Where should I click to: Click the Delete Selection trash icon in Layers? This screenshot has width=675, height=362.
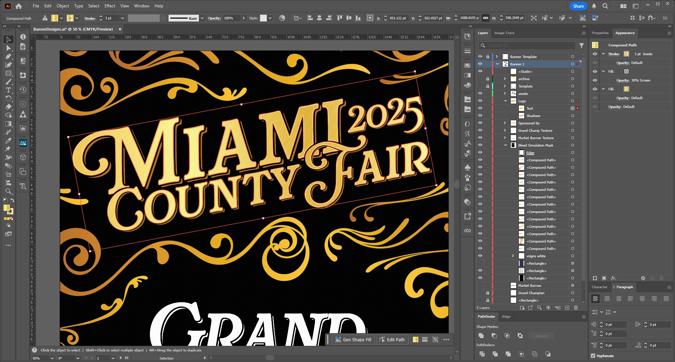coord(576,308)
